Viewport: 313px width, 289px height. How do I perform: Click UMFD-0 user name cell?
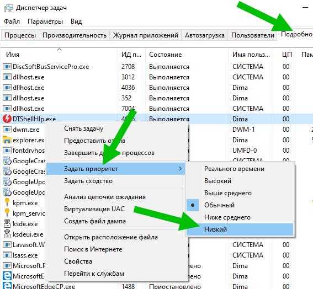(245, 151)
